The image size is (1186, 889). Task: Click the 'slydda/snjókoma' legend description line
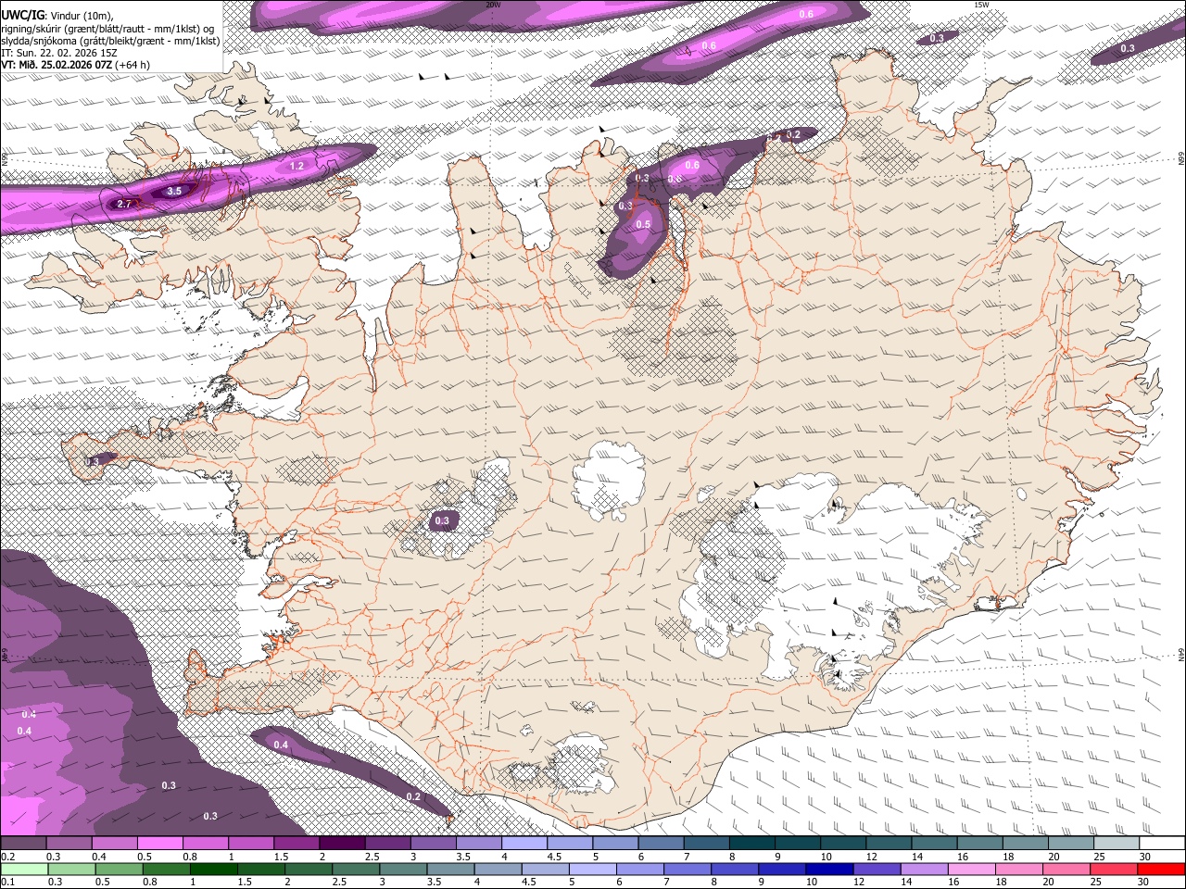coord(110,41)
